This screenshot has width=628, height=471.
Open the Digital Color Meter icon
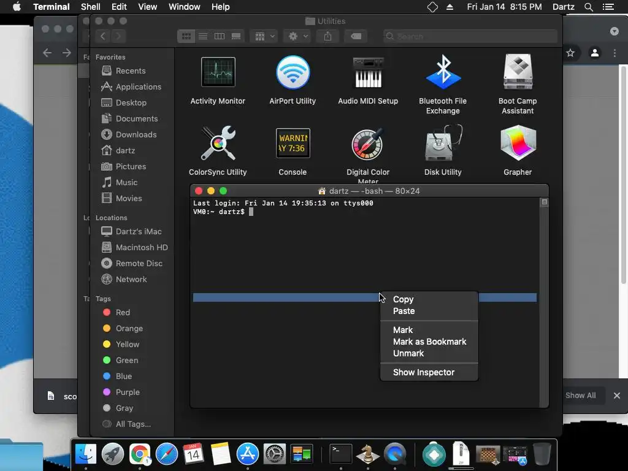tap(368, 144)
